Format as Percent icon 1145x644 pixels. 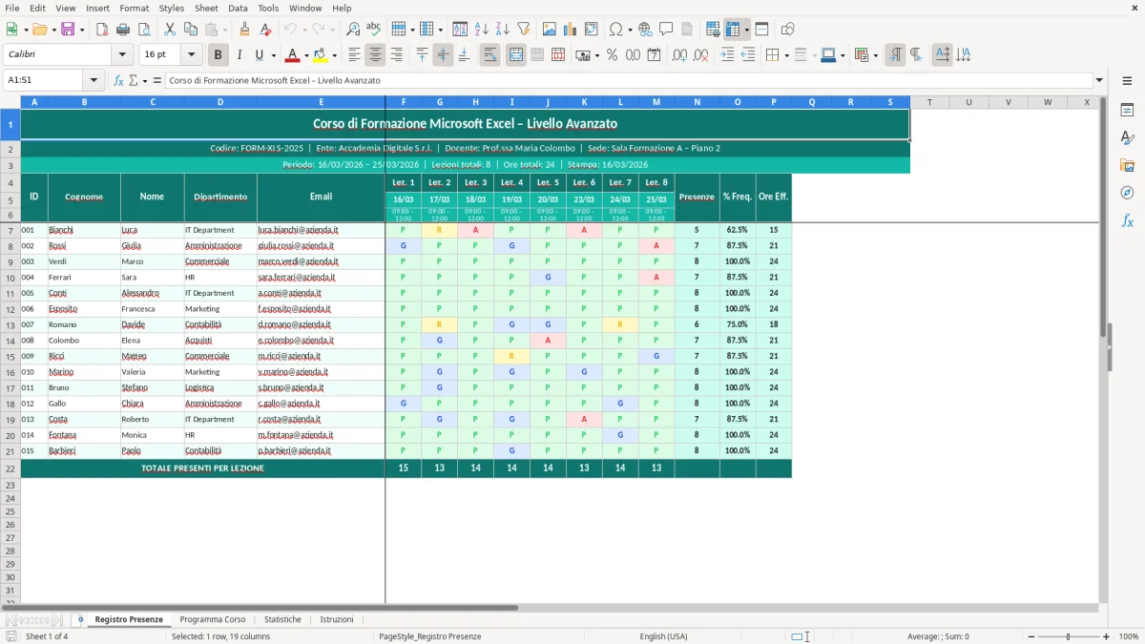click(612, 55)
